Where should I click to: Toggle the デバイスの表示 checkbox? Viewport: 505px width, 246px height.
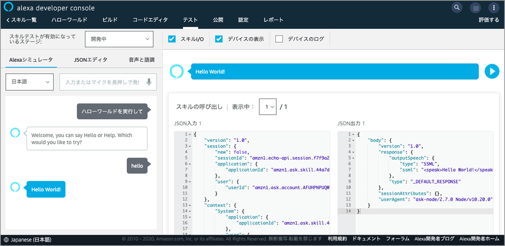219,39
